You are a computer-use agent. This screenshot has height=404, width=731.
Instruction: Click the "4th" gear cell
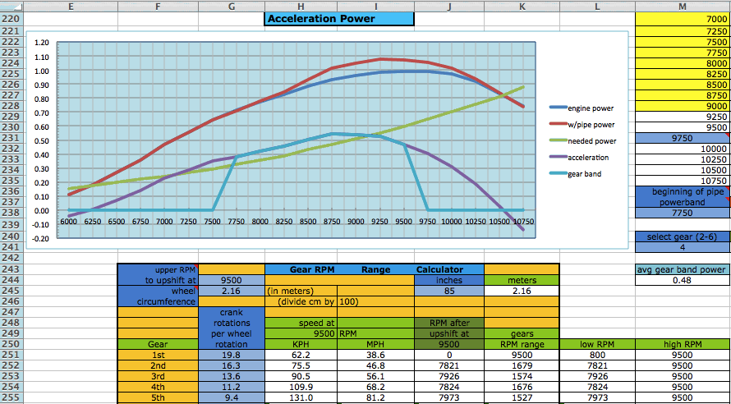pos(158,388)
